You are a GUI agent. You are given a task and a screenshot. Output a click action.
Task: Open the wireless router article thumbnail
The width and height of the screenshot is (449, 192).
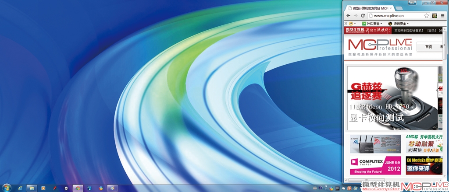point(375,144)
